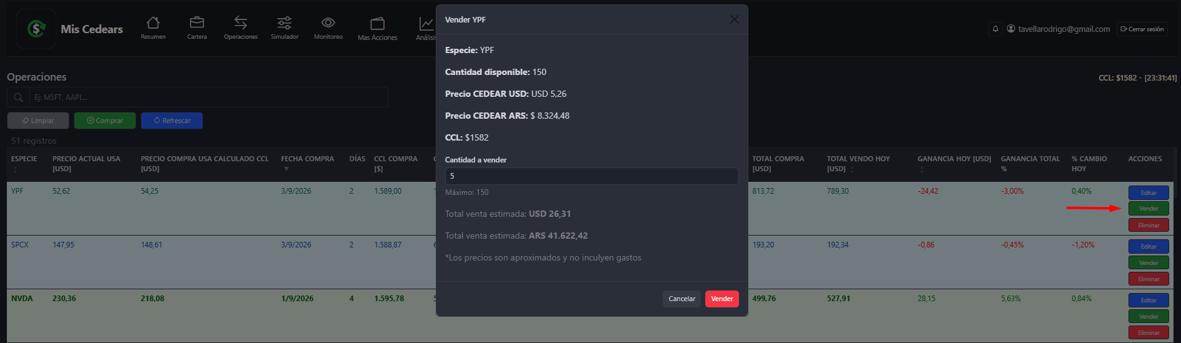Click the blue Refrescar button
This screenshot has height=343, width=1181.
click(x=172, y=121)
